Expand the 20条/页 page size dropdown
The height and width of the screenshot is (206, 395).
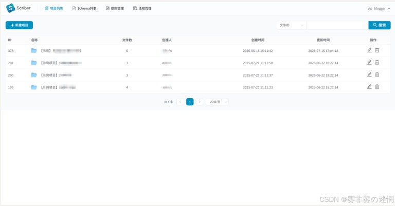coord(217,102)
